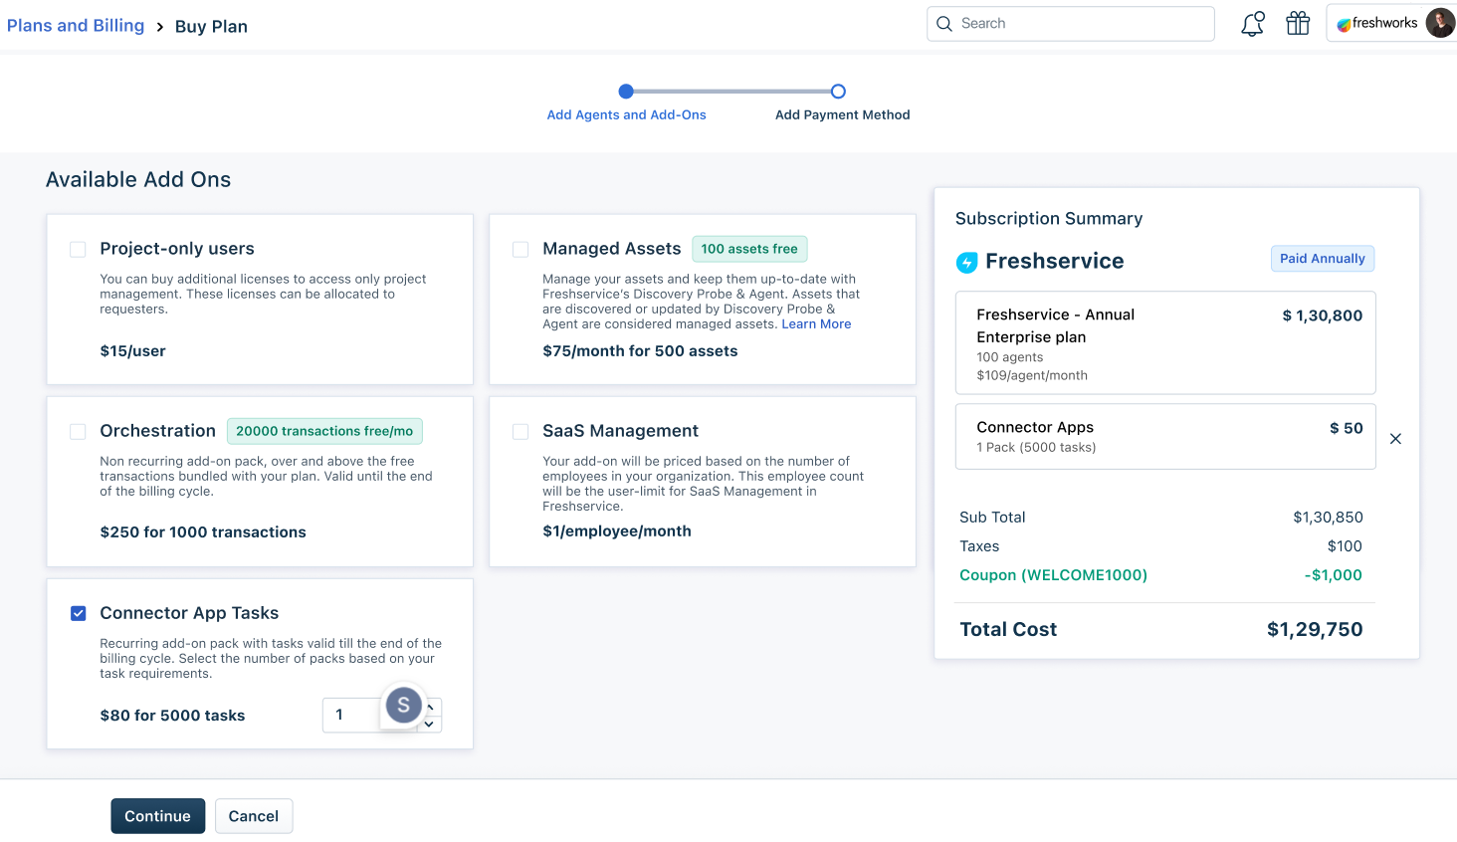Click the freshworks logo switcher
1457x842 pixels.
point(1376,23)
